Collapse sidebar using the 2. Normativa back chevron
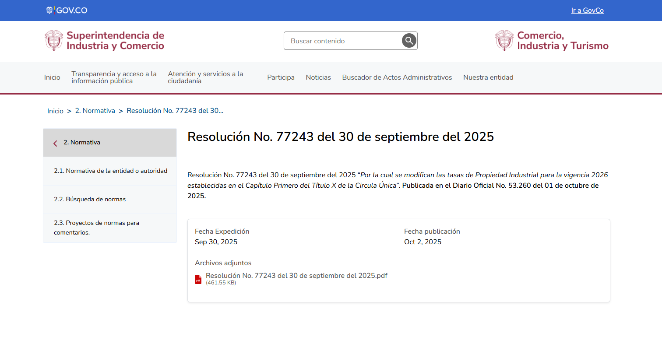Image resolution: width=662 pixels, height=340 pixels. (x=55, y=143)
